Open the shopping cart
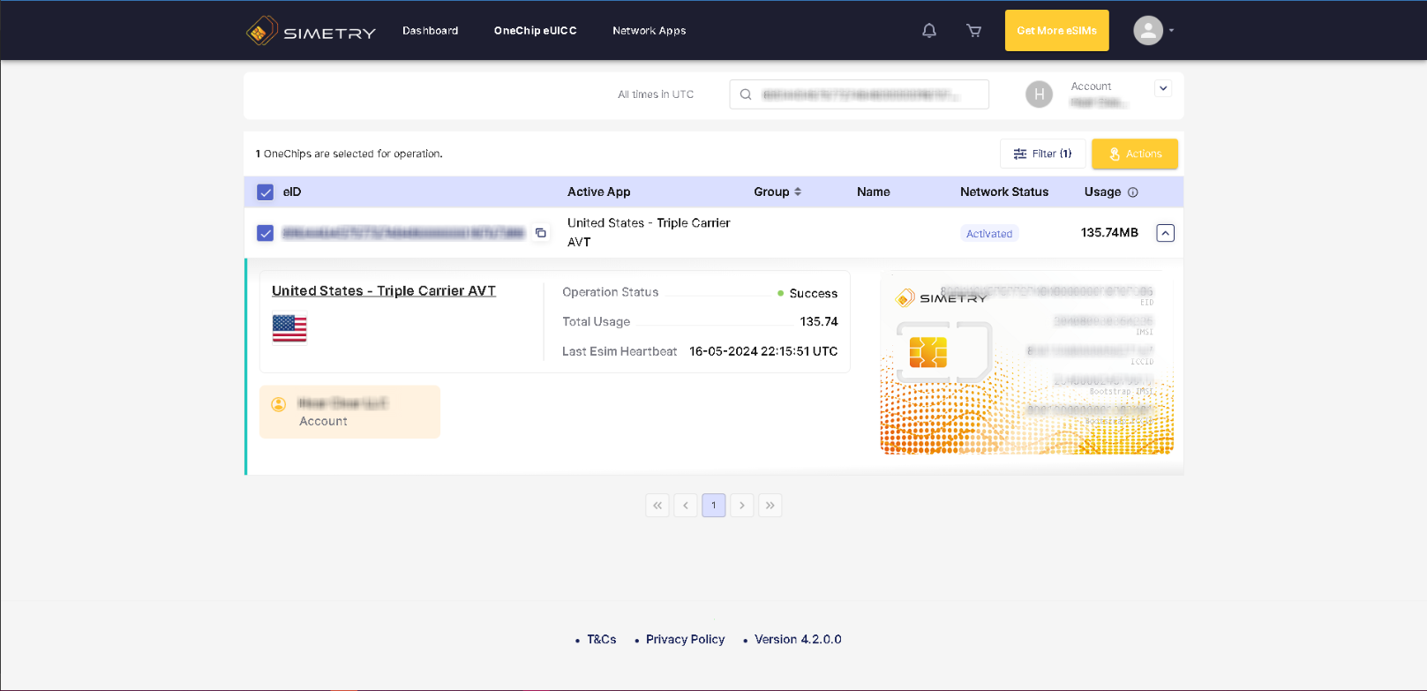The width and height of the screenshot is (1427, 691). 974,31
